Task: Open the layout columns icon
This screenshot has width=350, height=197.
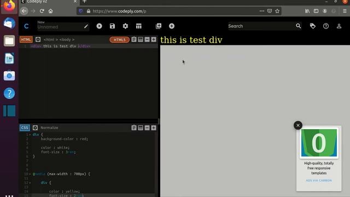Action: [138, 26]
